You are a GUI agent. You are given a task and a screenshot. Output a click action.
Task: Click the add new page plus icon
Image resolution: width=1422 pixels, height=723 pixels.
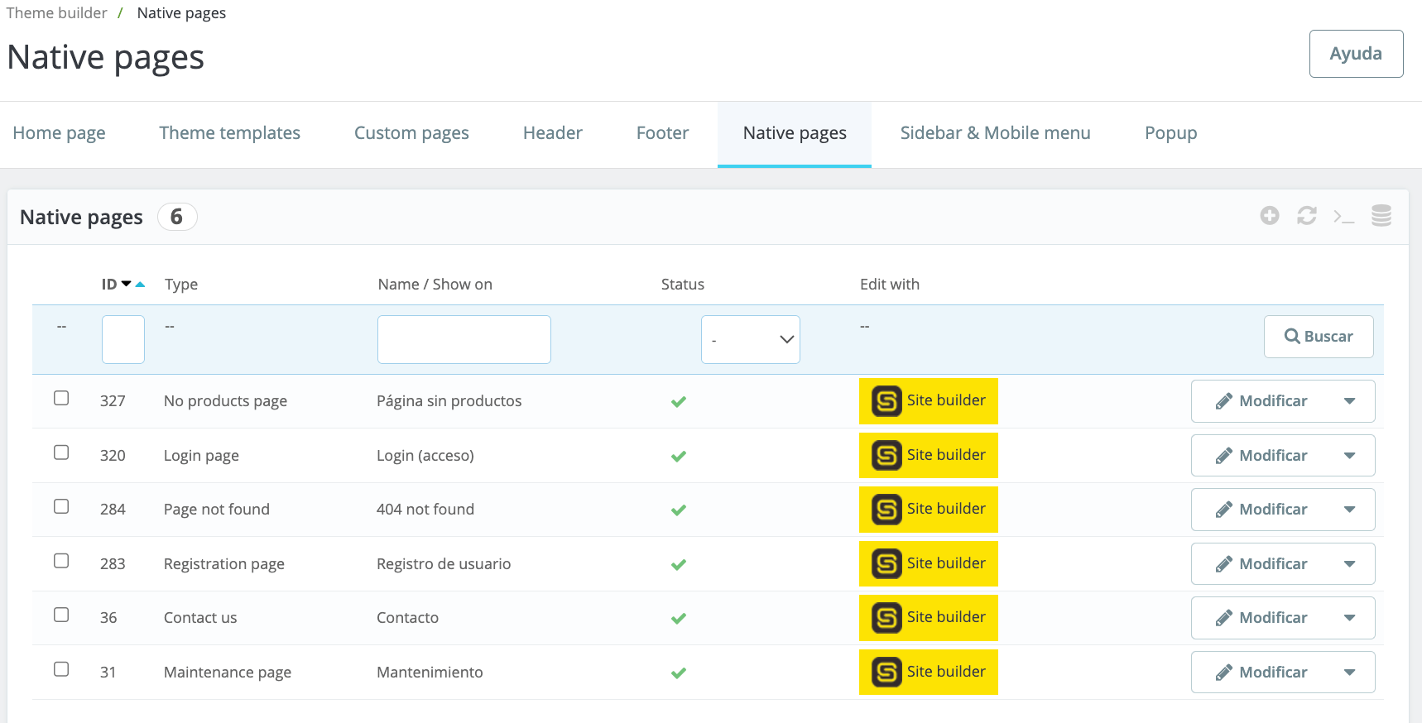[1270, 216]
